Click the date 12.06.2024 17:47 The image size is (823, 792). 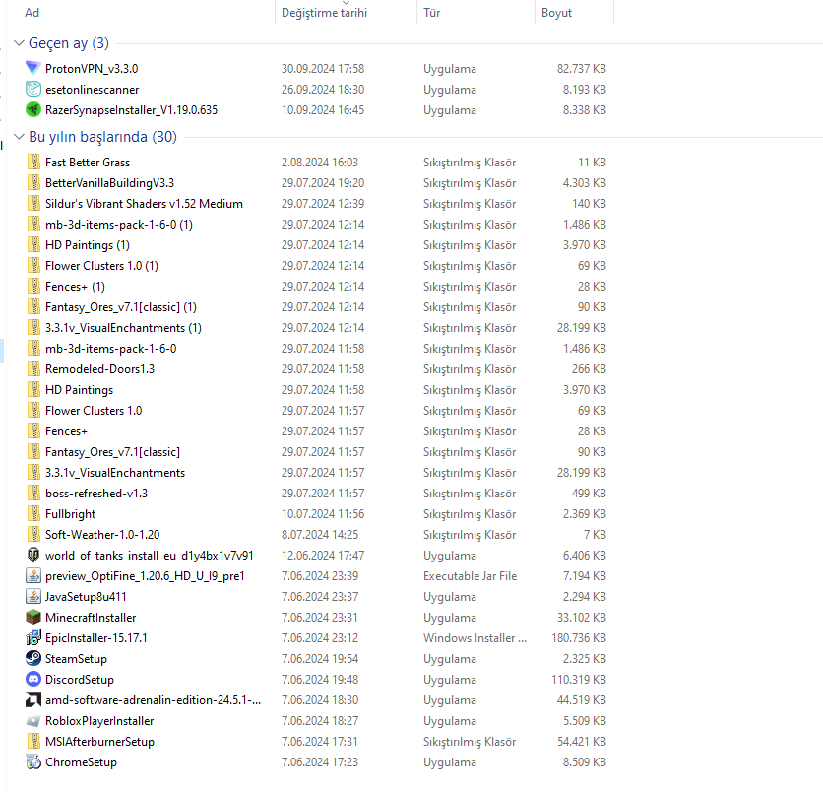point(323,556)
